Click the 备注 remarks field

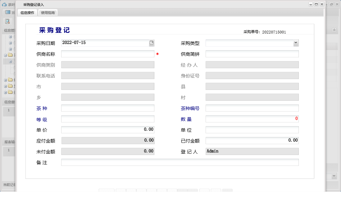pyautogui.click(x=180, y=162)
